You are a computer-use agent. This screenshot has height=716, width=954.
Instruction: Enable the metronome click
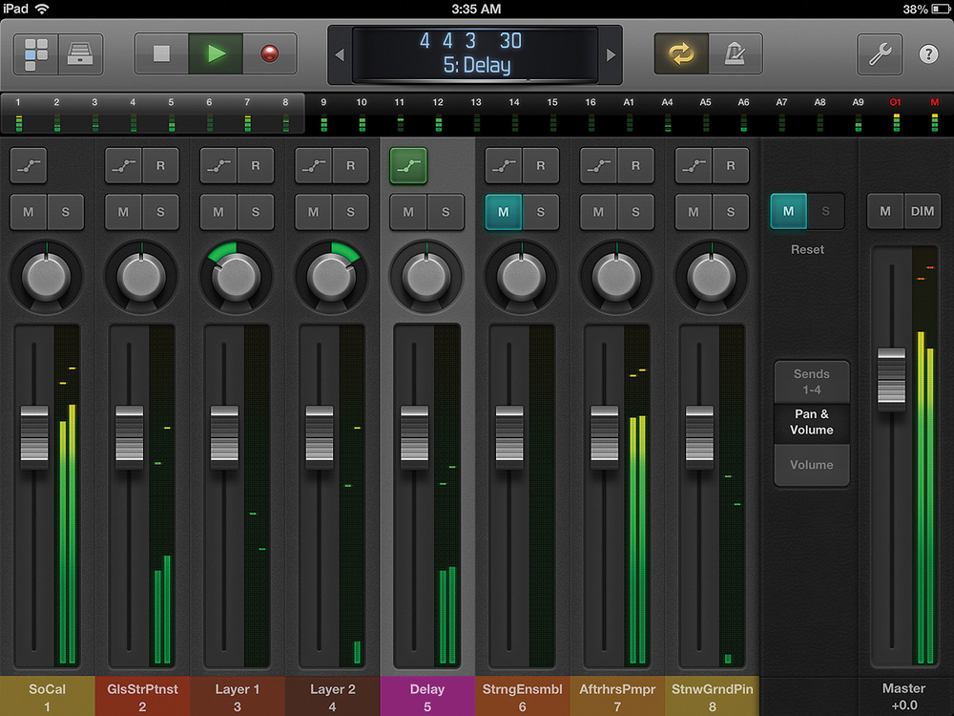tap(735, 54)
